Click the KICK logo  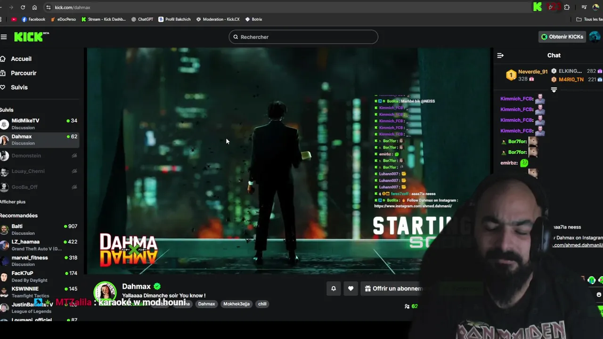[x=31, y=37]
